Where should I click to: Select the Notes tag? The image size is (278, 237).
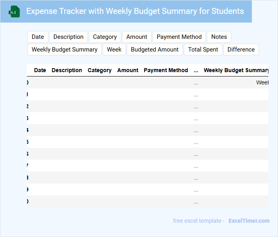[219, 37]
